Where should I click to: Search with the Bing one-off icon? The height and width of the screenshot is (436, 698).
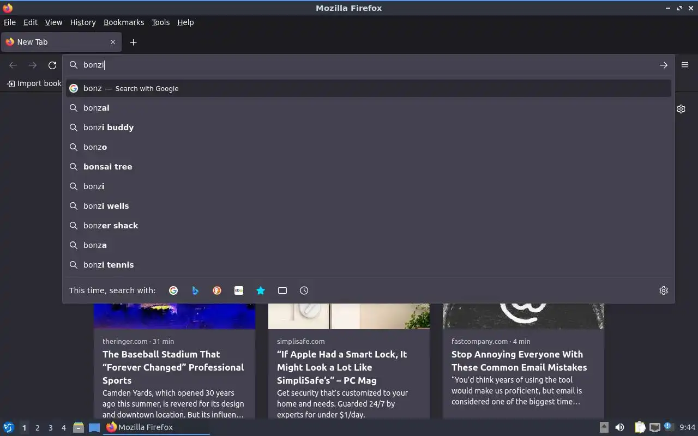tap(195, 290)
